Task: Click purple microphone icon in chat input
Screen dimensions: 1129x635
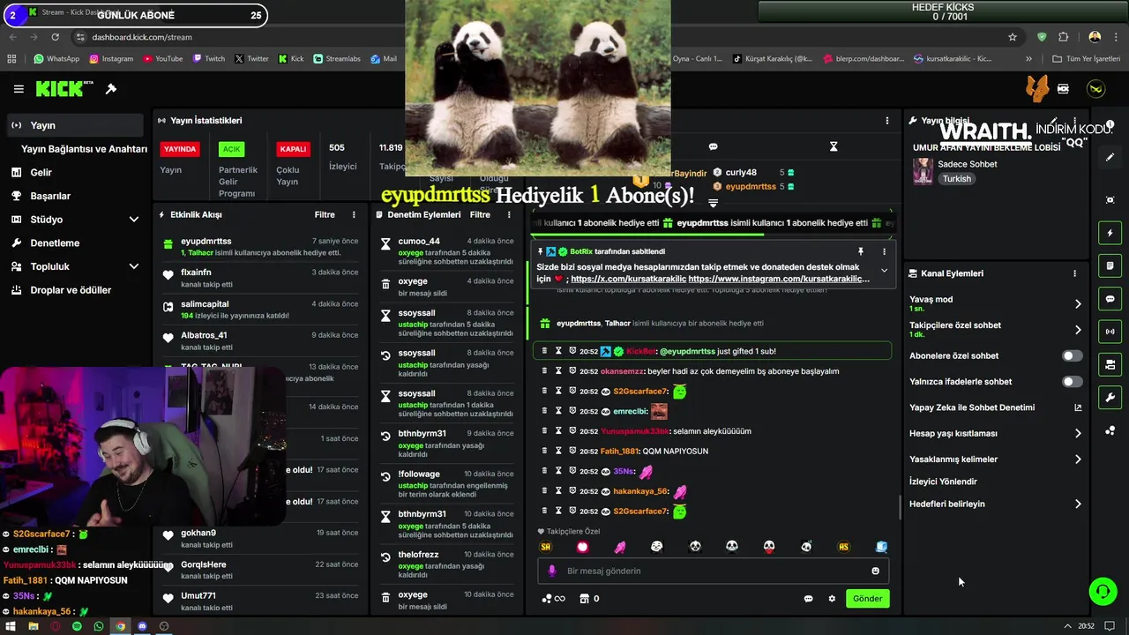Action: [552, 571]
